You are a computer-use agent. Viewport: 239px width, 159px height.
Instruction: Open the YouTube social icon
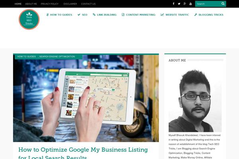coord(190,4)
